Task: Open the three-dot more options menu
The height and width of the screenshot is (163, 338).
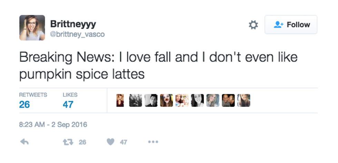Action: coord(153,142)
